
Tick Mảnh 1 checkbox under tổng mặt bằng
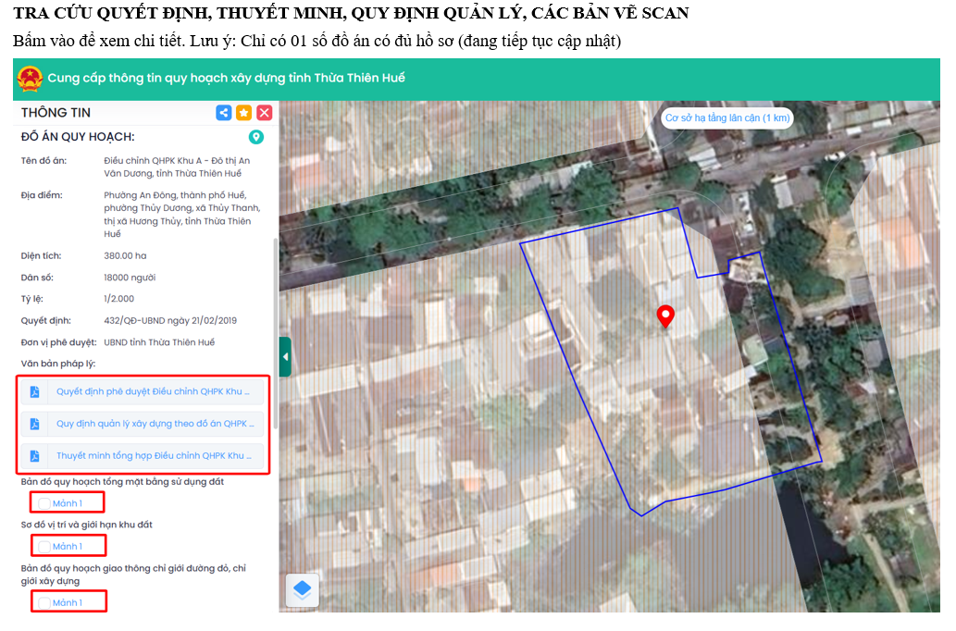pyautogui.click(x=44, y=503)
